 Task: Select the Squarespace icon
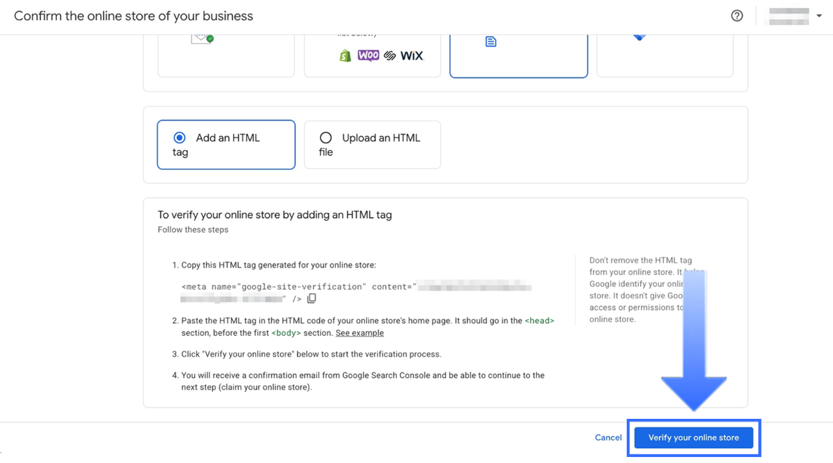(x=389, y=56)
